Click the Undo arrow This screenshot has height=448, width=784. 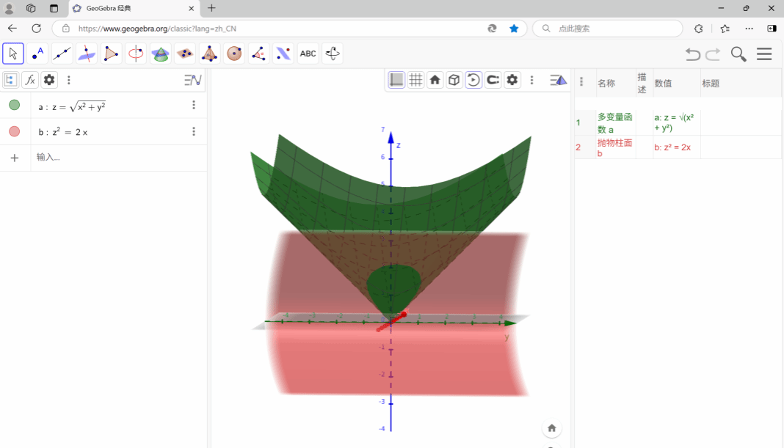tap(692, 54)
